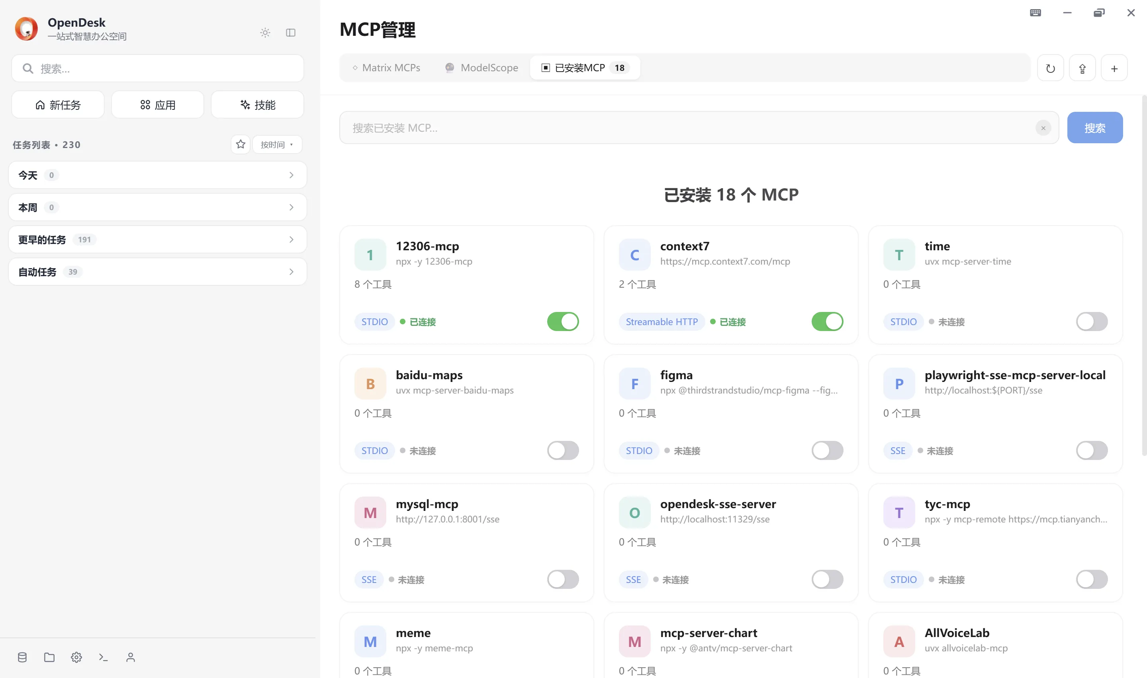Click the meme avatar icon
The width and height of the screenshot is (1147, 678).
click(370, 641)
